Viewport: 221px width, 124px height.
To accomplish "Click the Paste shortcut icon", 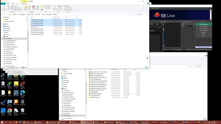I will point(15,10).
